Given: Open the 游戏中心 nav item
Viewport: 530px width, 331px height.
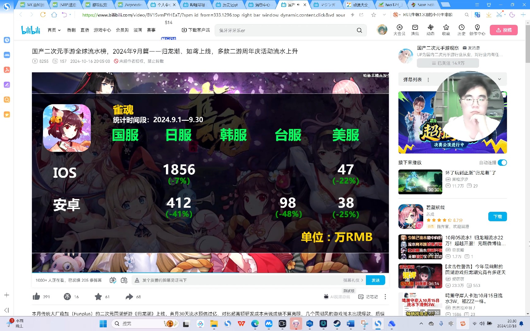Looking at the screenshot, I should [x=102, y=30].
